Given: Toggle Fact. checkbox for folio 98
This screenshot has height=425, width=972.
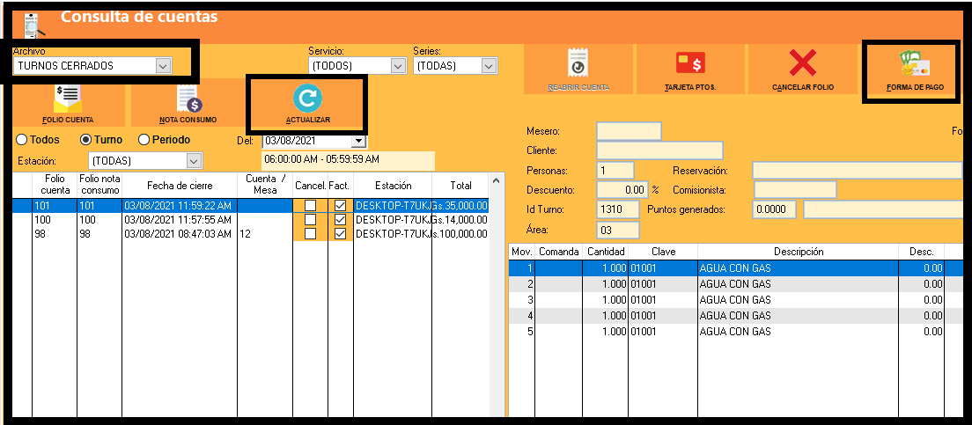Looking at the screenshot, I should [x=340, y=233].
